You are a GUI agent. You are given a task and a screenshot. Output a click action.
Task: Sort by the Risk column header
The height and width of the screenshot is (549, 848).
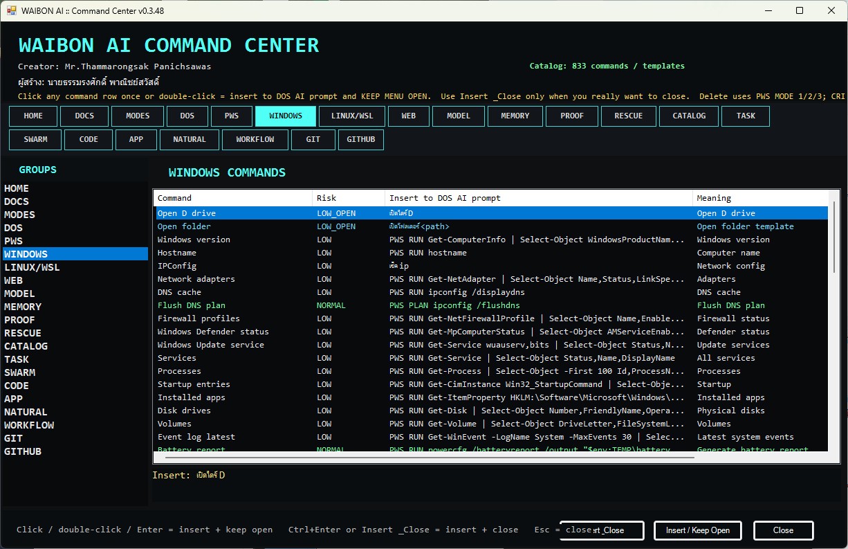pos(349,198)
